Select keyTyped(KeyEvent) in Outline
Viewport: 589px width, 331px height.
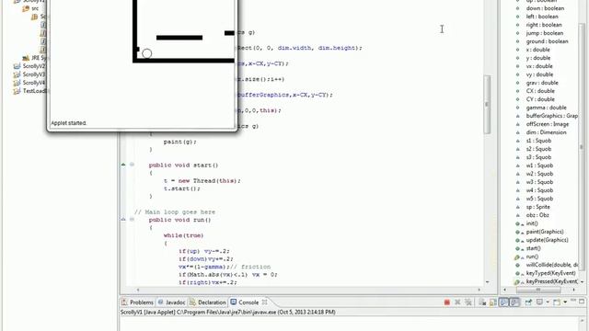550,273
